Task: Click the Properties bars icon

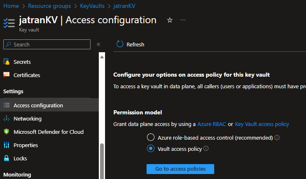Action: click(7, 145)
